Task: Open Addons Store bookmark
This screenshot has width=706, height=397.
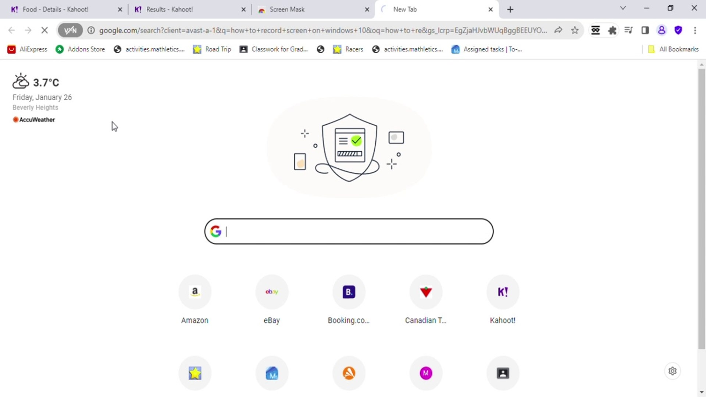Action: (x=80, y=49)
